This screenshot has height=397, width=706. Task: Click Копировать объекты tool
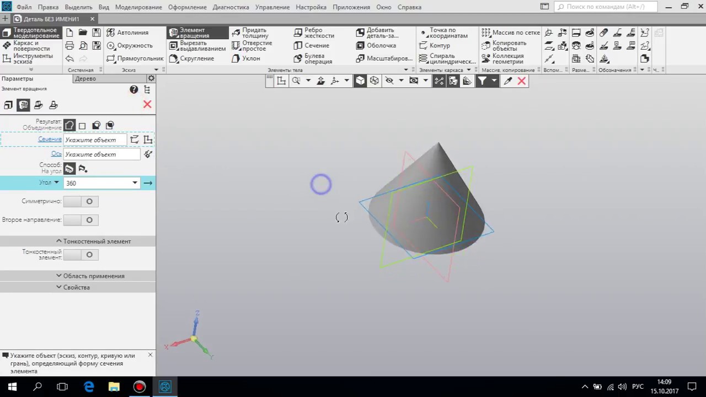click(504, 46)
